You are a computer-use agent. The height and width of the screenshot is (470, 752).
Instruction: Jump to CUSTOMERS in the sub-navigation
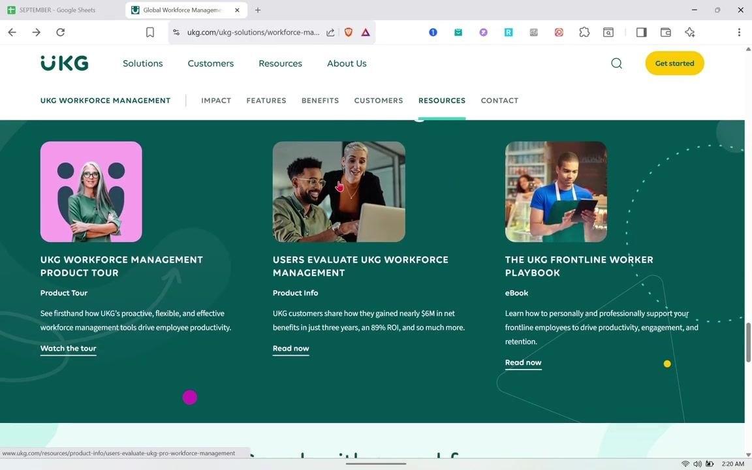pos(379,101)
